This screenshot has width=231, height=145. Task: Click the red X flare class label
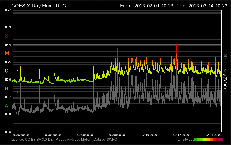coord(7,36)
